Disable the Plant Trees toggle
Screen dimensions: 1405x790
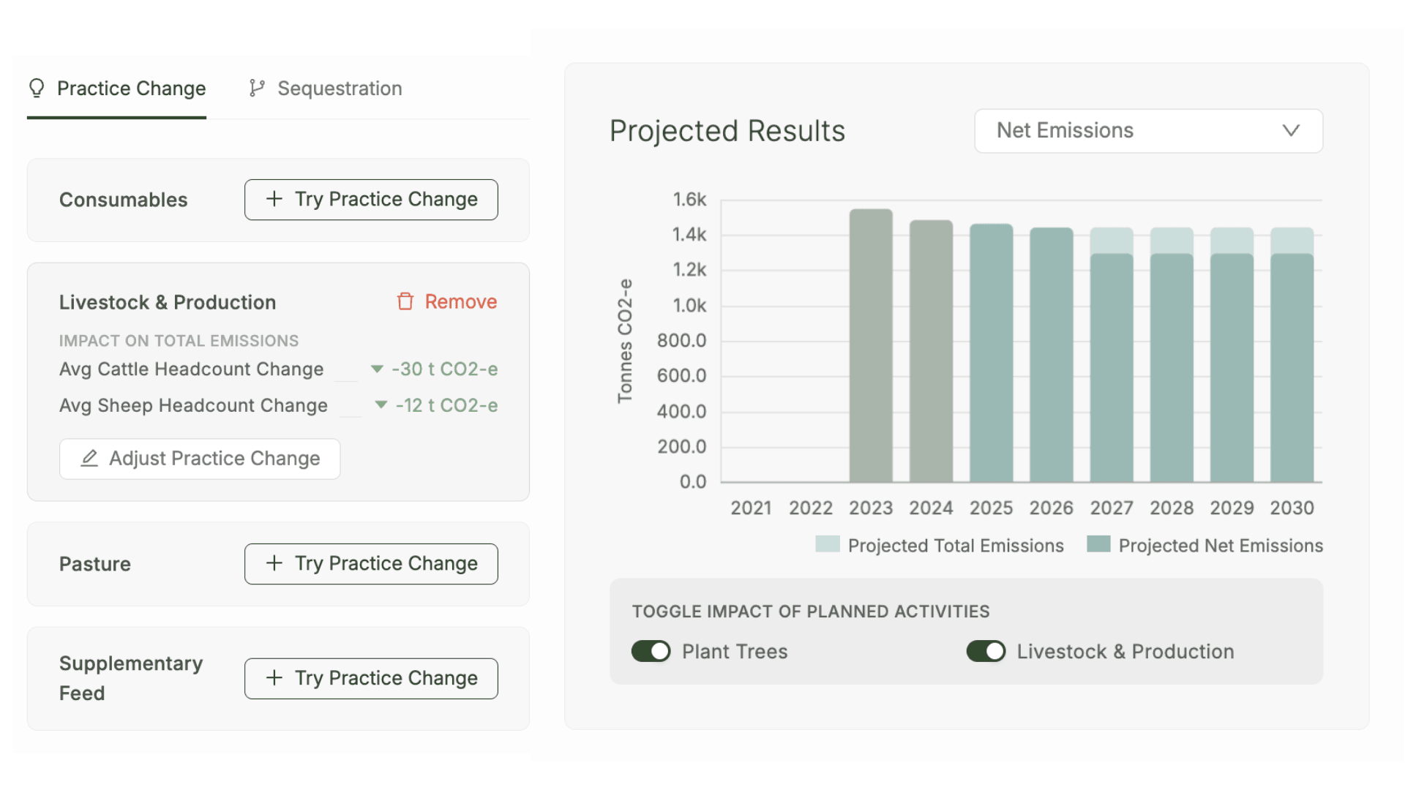[x=651, y=651]
